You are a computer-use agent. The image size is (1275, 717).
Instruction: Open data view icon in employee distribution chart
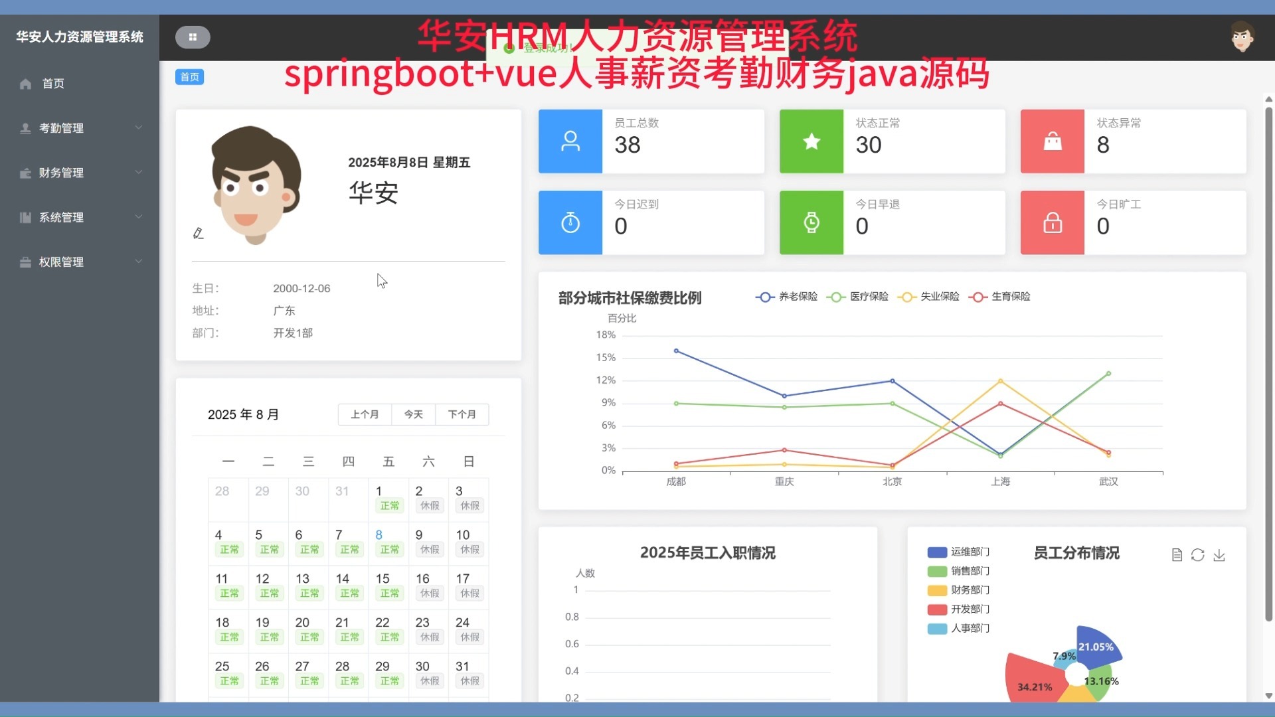coord(1177,555)
